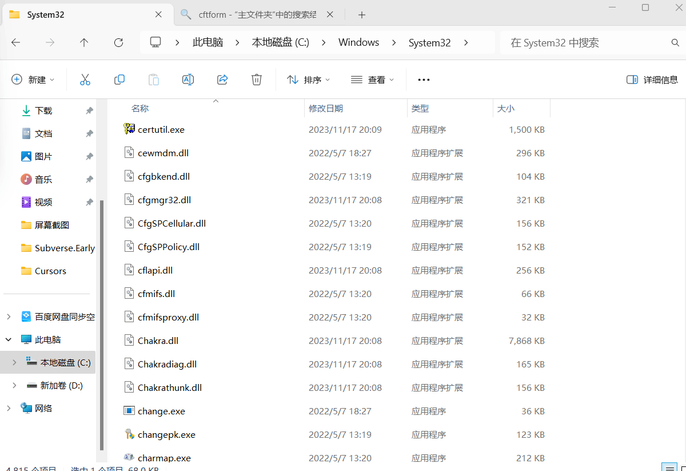Click the Cut scissors icon
The width and height of the screenshot is (686, 471).
click(85, 80)
